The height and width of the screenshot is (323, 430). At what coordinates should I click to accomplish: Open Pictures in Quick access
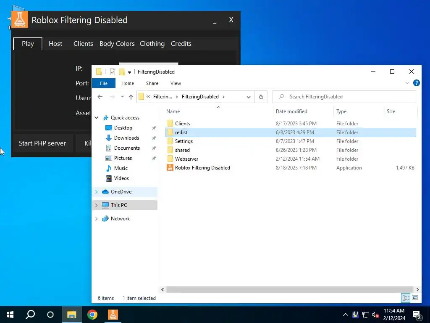click(x=123, y=158)
